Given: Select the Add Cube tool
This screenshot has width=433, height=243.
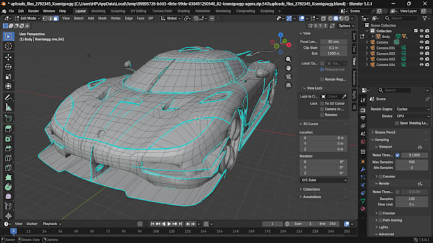Looking at the screenshot, I should (8, 118).
